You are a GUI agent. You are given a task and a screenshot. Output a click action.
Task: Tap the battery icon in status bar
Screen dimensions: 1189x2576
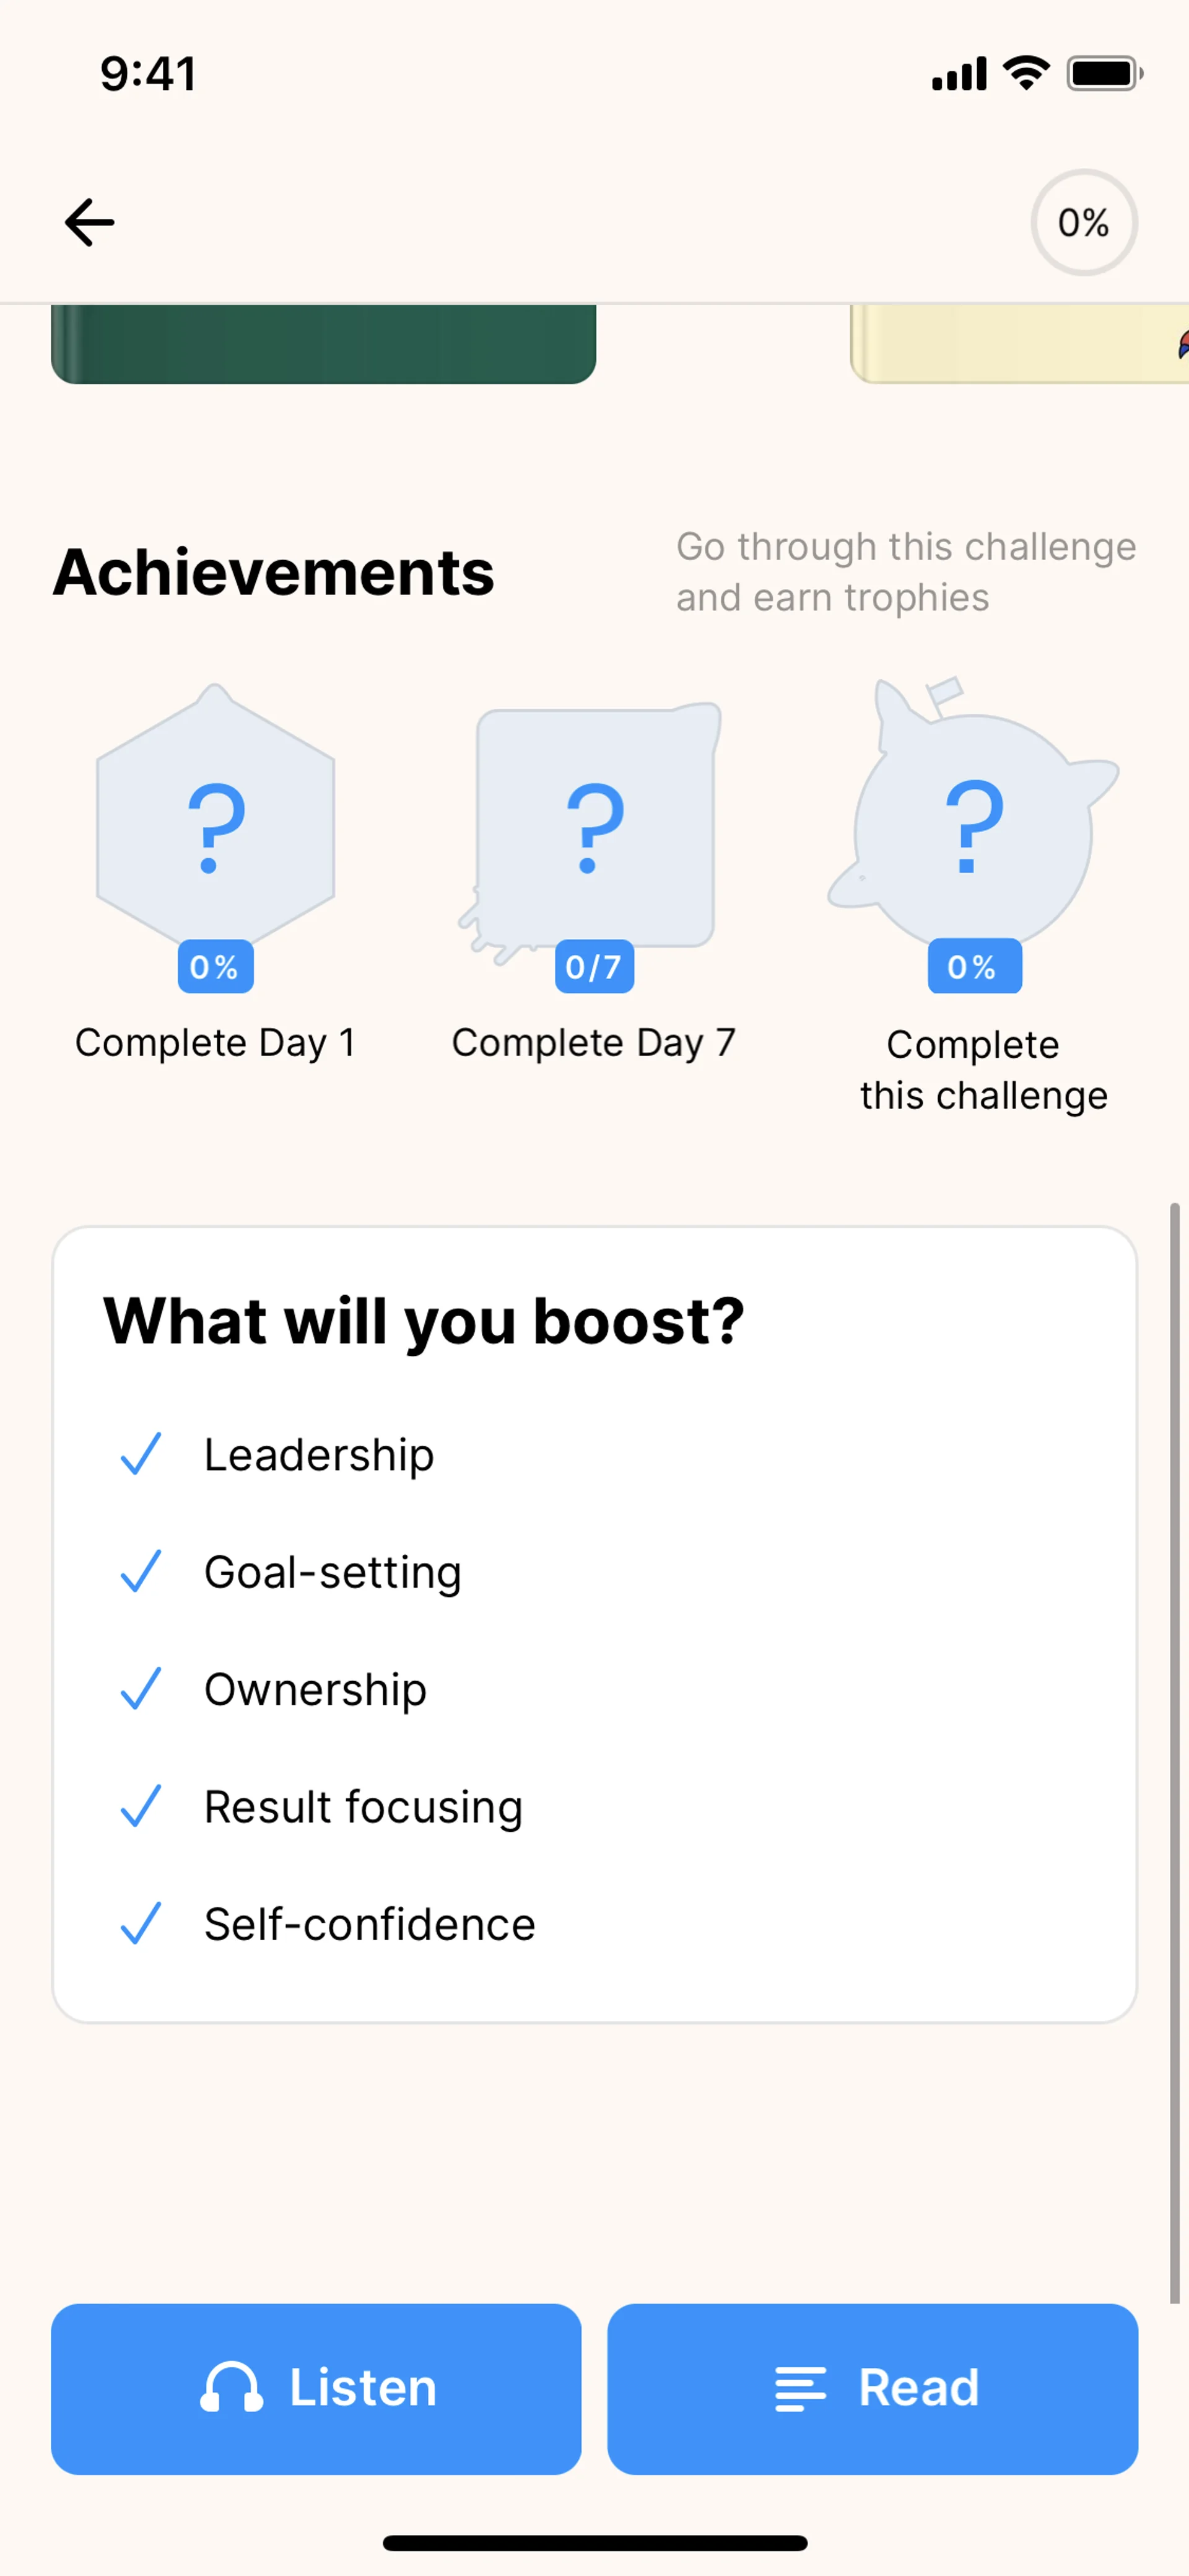click(1103, 74)
